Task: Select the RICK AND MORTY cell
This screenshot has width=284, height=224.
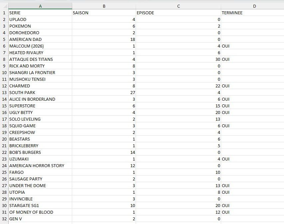Action: pyautogui.click(x=40, y=66)
